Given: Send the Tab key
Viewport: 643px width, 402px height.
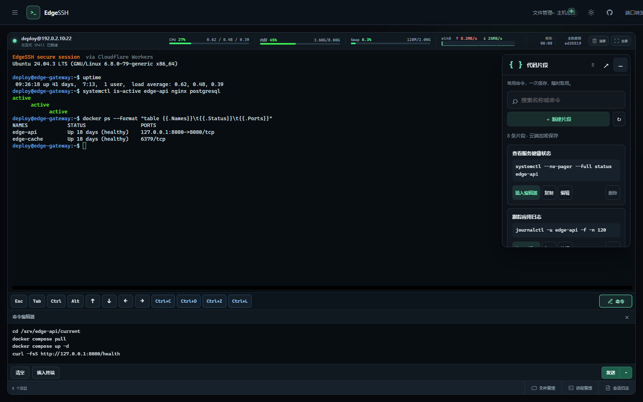Looking at the screenshot, I should [x=37, y=301].
